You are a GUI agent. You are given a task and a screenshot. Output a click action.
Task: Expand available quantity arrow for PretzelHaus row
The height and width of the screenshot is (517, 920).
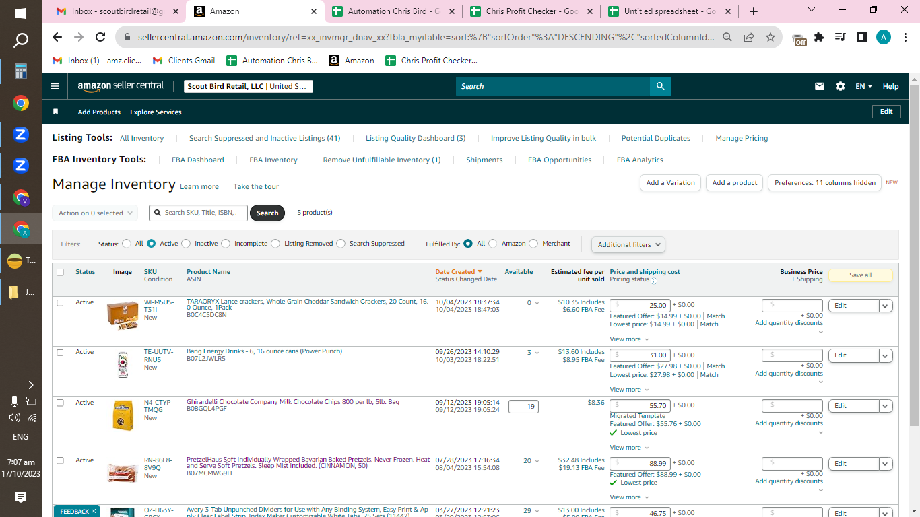coord(537,461)
